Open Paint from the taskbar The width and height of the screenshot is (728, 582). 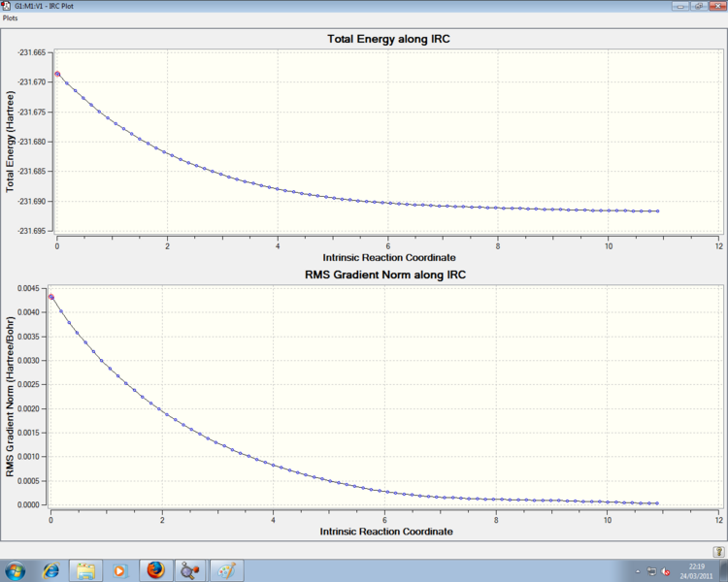click(226, 570)
